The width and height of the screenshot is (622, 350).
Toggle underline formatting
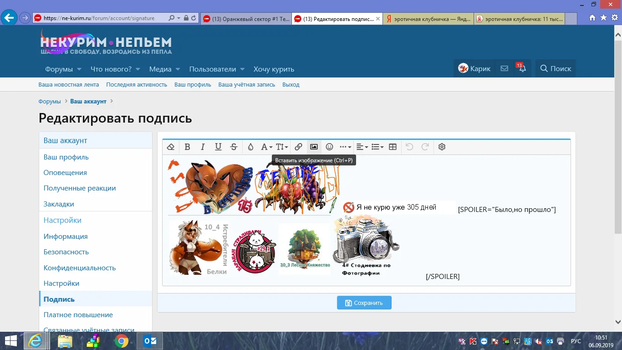(x=218, y=147)
